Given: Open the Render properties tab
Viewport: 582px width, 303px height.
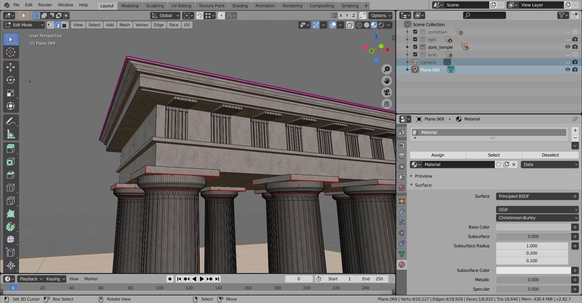Looking at the screenshot, I should [402, 145].
